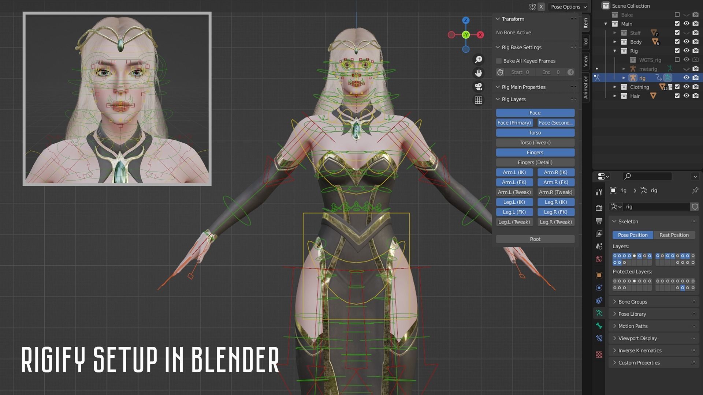This screenshot has width=703, height=395.
Task: Collapse the Rig Layers panel
Action: point(498,99)
